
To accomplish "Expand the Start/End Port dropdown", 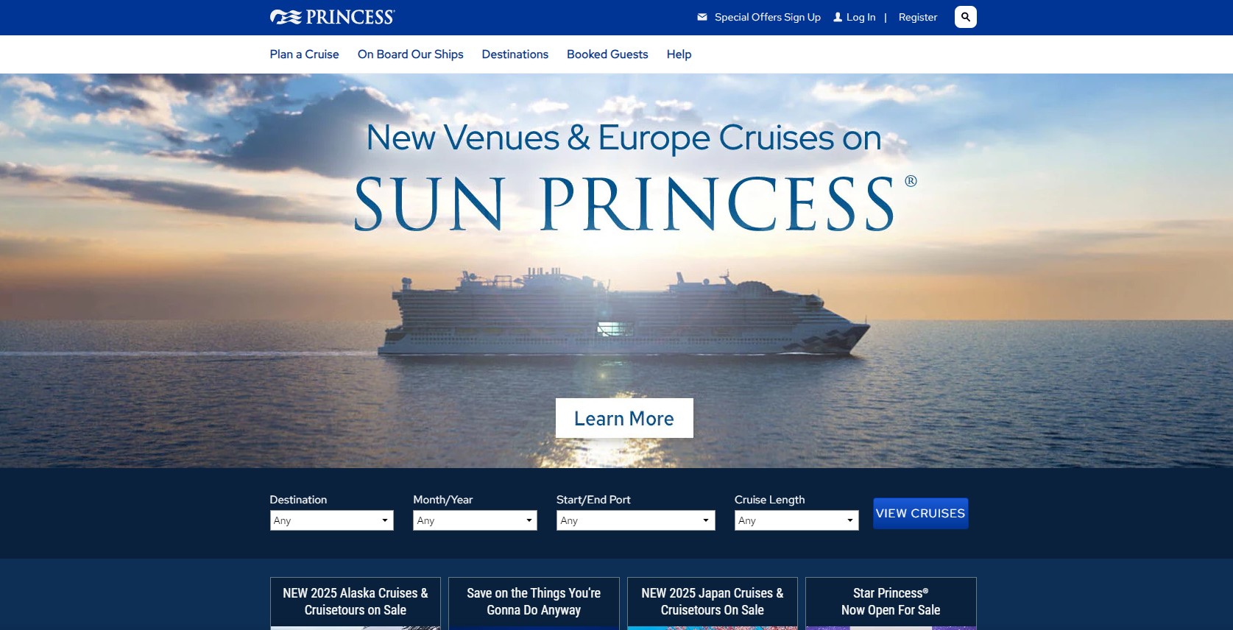I will click(635, 520).
